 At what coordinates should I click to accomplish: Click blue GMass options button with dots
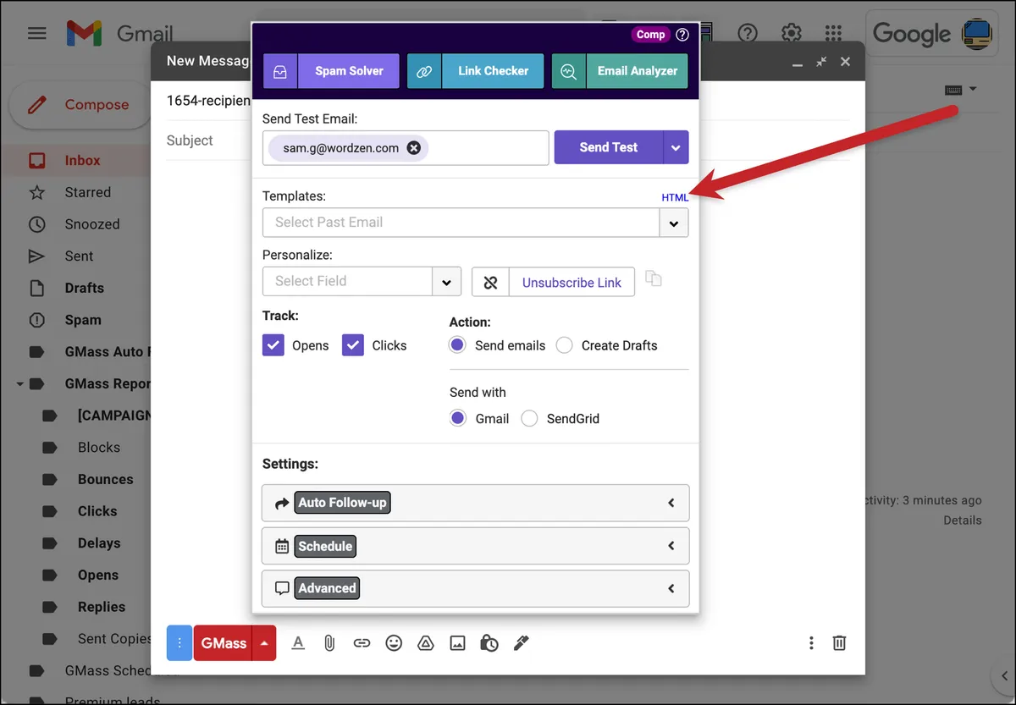pyautogui.click(x=179, y=643)
